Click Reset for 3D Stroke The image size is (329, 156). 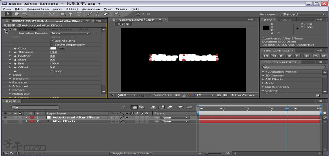54,30
